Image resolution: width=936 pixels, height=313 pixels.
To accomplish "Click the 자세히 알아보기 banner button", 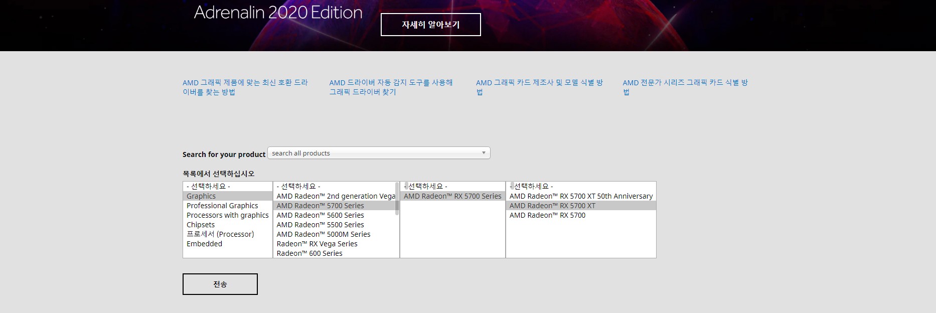I will (x=430, y=25).
